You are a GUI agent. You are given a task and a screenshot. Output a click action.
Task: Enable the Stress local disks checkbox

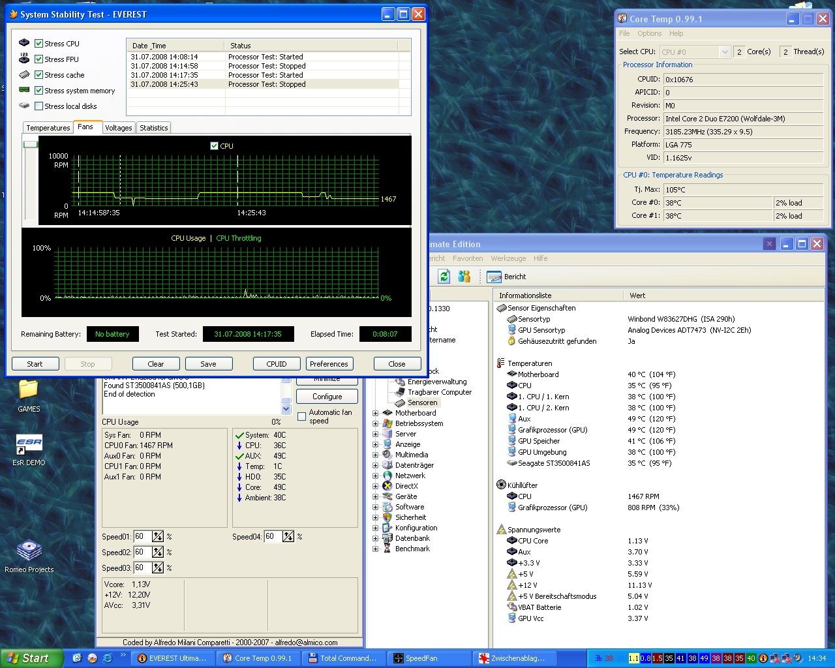pos(39,106)
